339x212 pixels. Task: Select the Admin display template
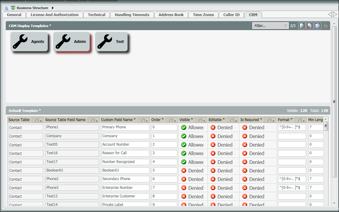point(72,42)
